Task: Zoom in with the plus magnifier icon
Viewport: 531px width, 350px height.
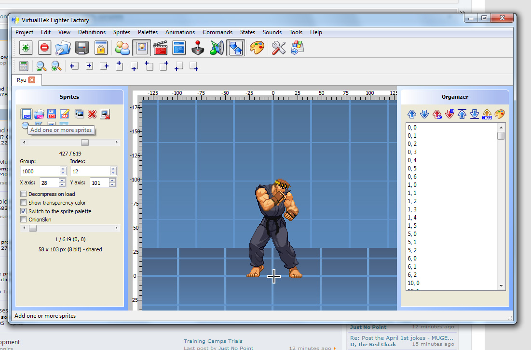Action: pos(56,66)
